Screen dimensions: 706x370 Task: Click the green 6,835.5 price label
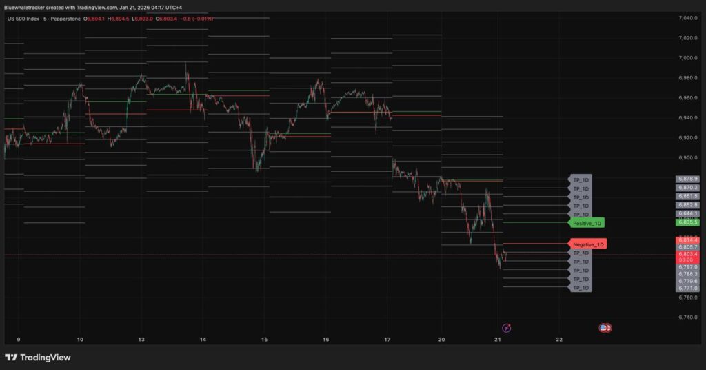687,222
